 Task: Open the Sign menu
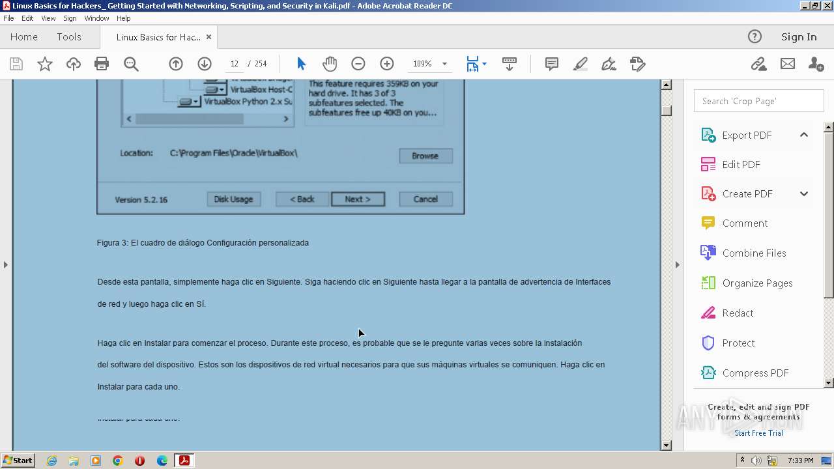coord(70,18)
